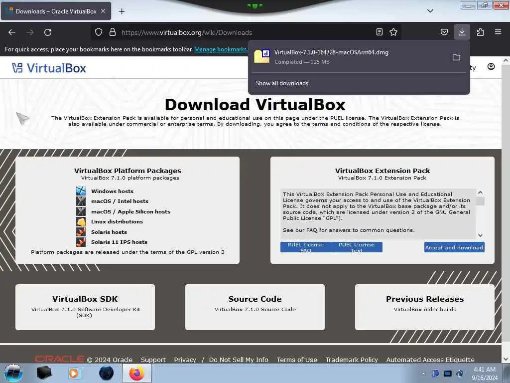Open the black box taskbar app
The image size is (510, 383).
[x=44, y=373]
